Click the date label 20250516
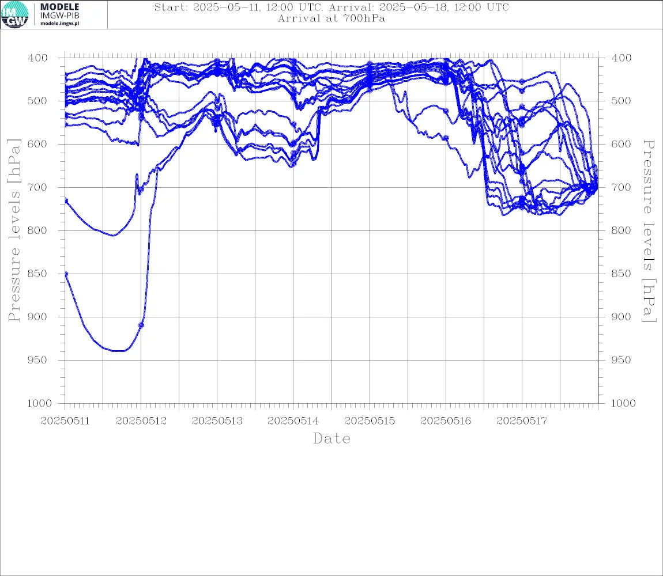663x576 pixels. [446, 421]
